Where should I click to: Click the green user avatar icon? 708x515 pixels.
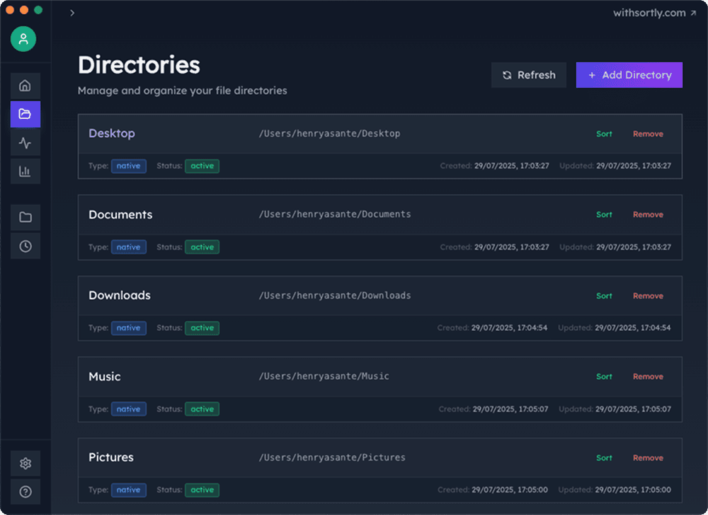(x=23, y=39)
